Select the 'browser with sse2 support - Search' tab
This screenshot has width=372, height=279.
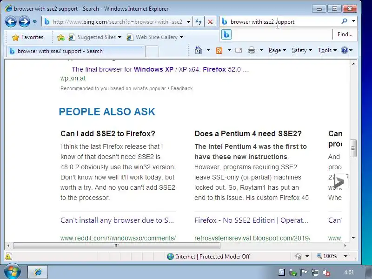pyautogui.click(x=75, y=51)
